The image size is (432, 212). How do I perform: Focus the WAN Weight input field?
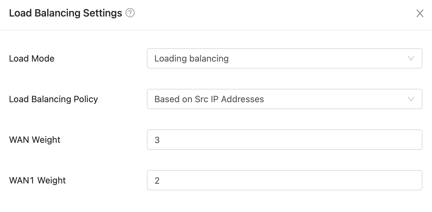coord(284,140)
